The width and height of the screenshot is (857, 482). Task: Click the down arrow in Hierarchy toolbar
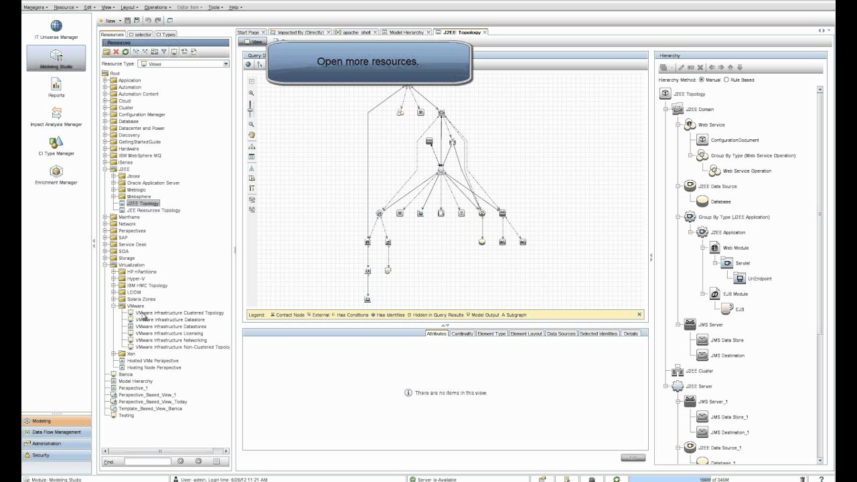pos(740,68)
